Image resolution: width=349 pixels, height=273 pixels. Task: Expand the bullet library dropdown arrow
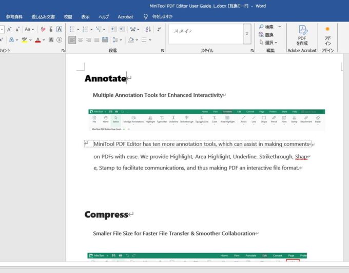(x=78, y=29)
